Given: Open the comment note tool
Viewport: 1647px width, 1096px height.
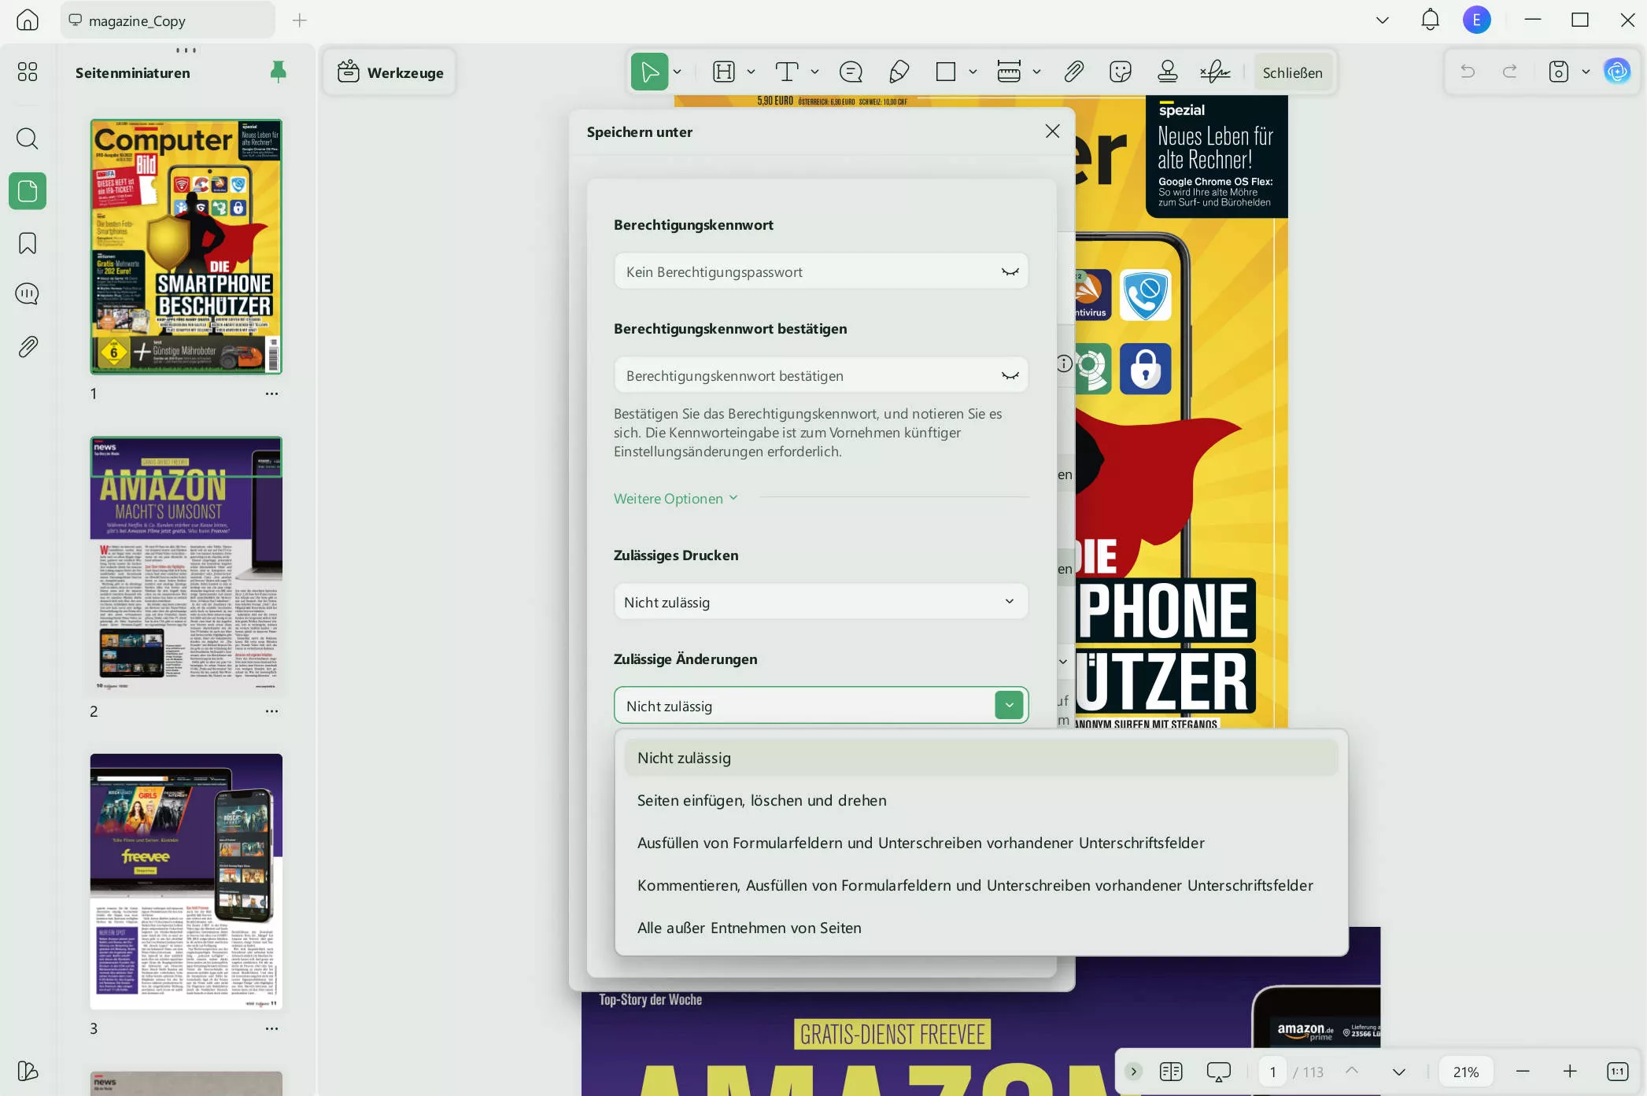Looking at the screenshot, I should [851, 72].
